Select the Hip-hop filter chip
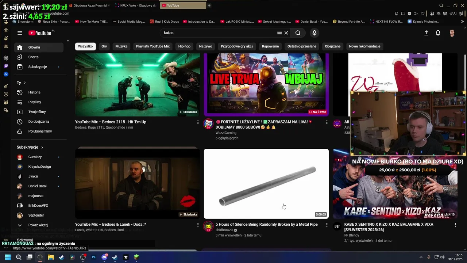 coord(184,46)
